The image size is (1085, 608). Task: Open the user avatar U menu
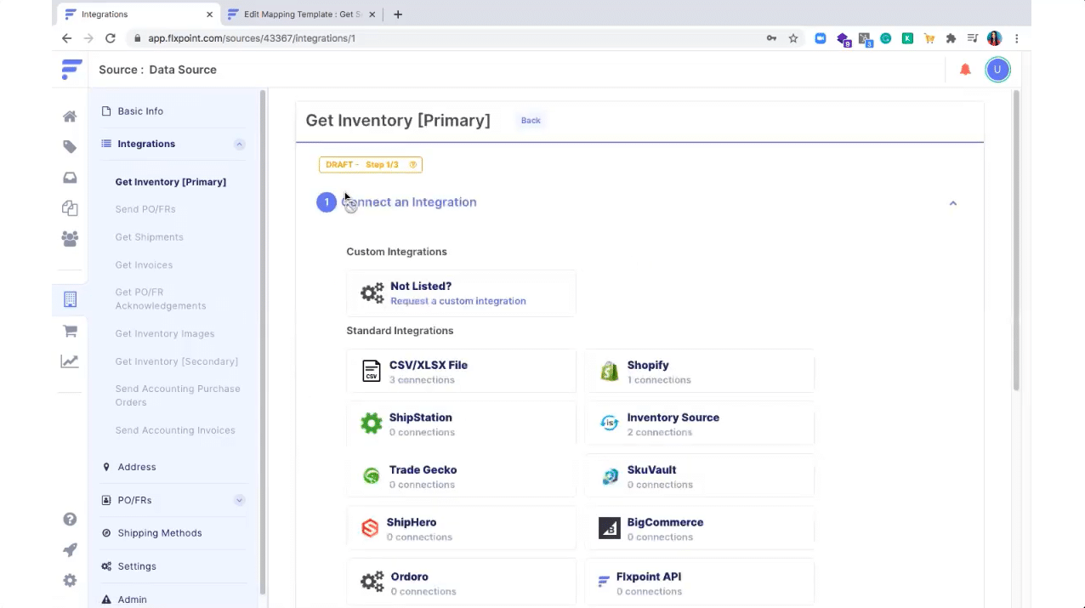[x=997, y=70]
